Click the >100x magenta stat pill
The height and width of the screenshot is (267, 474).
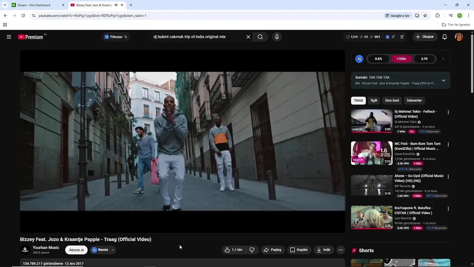pyautogui.click(x=401, y=59)
